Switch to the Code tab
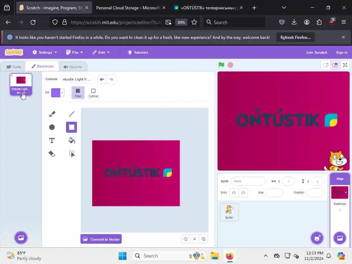The height and width of the screenshot is (264, 352). click(x=13, y=67)
